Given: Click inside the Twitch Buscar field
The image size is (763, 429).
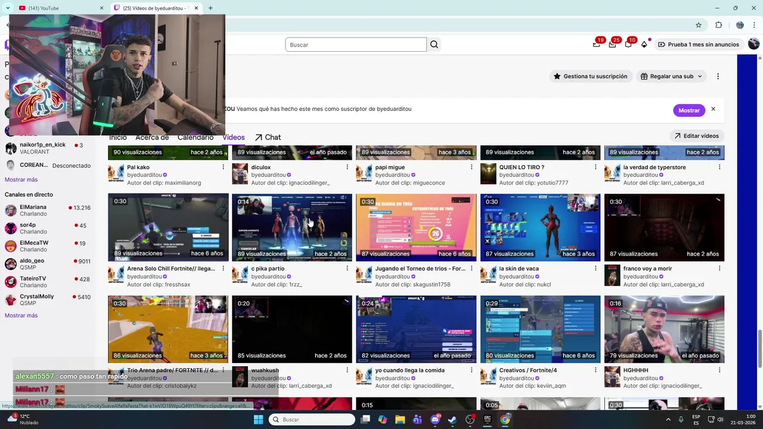Looking at the screenshot, I should pos(356,45).
